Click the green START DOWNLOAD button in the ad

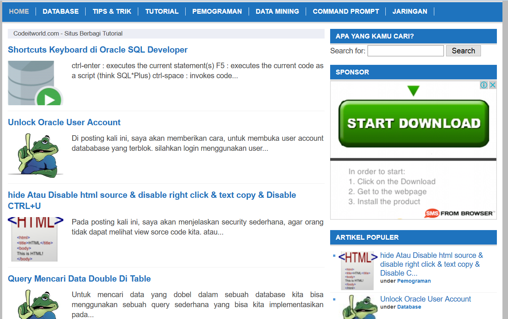[413, 123]
